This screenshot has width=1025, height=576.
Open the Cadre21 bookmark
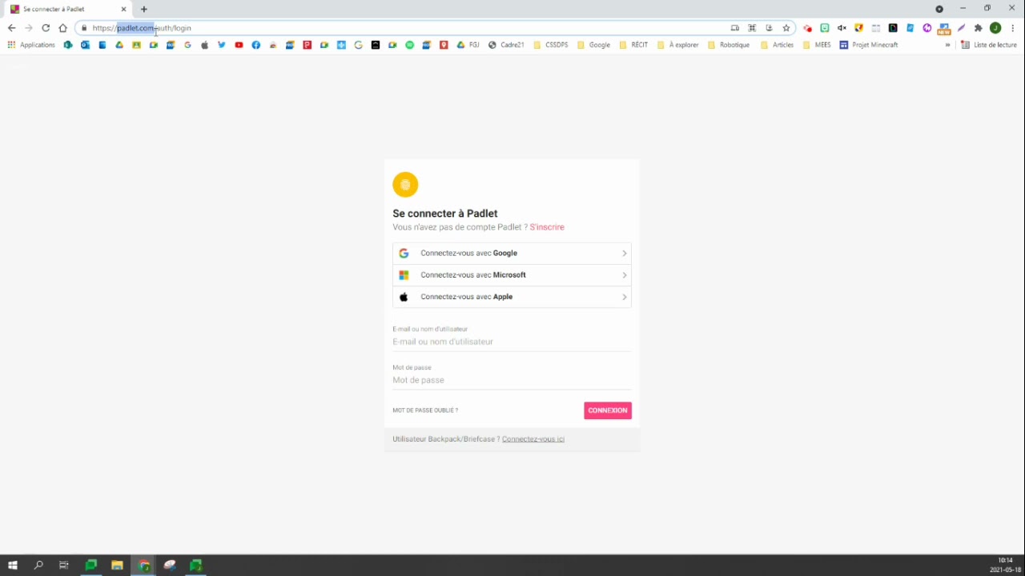click(x=506, y=45)
